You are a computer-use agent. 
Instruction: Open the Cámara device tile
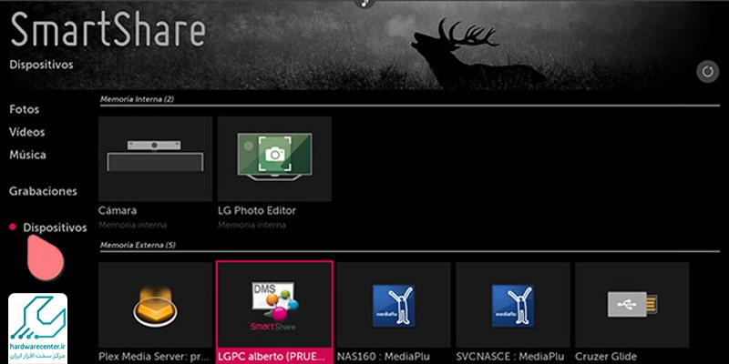(155, 158)
